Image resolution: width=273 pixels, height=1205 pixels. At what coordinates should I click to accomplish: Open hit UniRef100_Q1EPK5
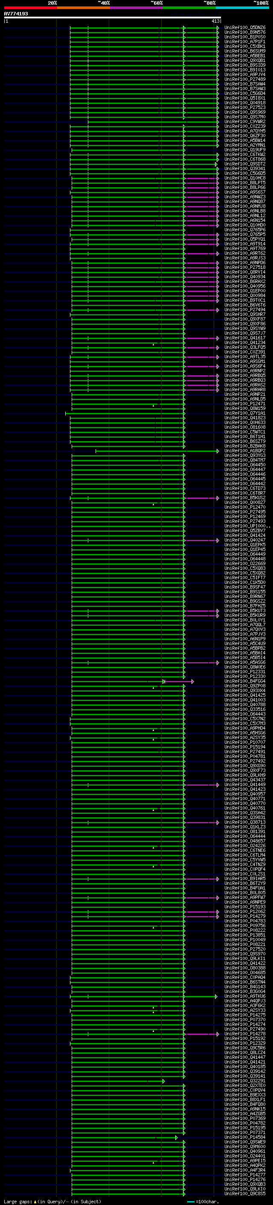(x=244, y=545)
